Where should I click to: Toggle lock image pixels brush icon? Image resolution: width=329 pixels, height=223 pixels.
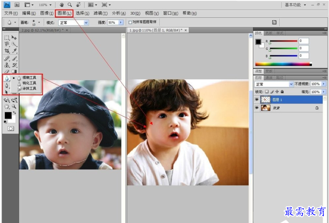click(272, 92)
